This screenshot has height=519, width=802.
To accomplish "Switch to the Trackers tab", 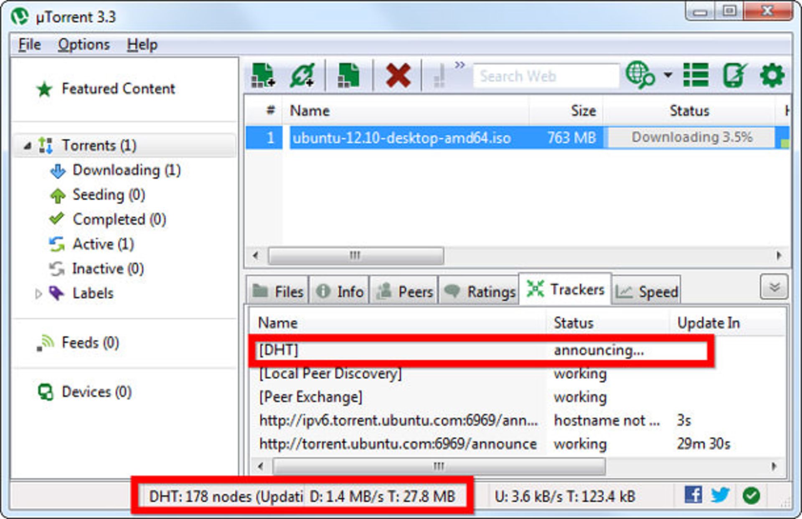I will 566,289.
